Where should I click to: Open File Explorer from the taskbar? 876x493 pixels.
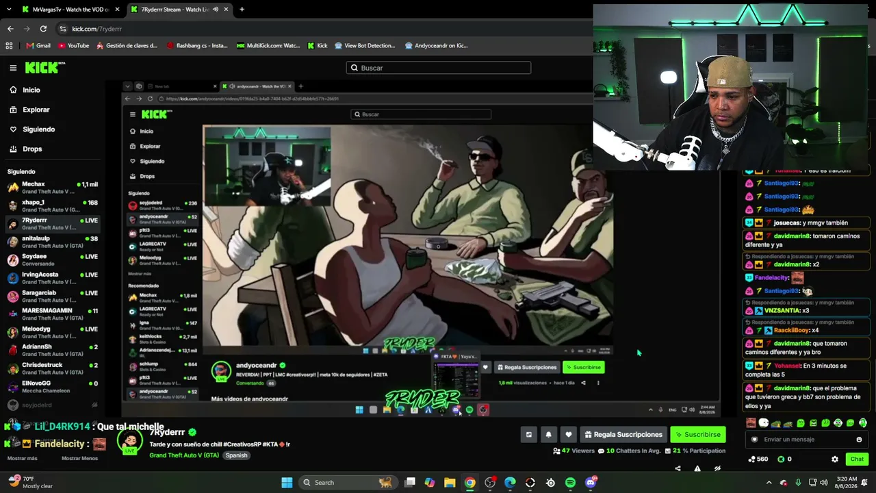[x=450, y=483]
